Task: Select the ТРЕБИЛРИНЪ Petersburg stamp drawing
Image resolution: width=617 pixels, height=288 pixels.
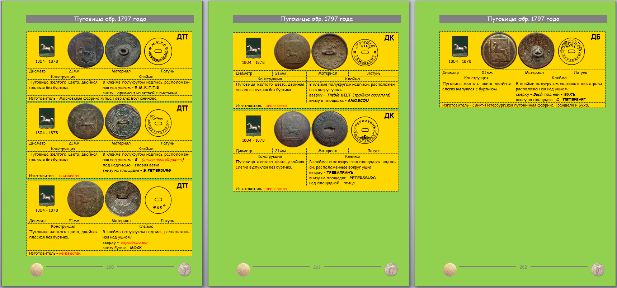Action: (x=365, y=130)
